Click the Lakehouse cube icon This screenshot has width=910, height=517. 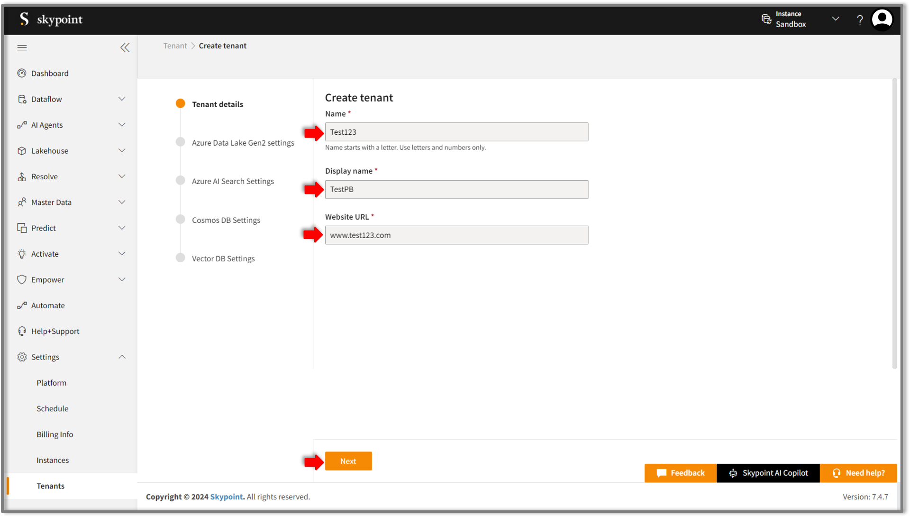[22, 151]
